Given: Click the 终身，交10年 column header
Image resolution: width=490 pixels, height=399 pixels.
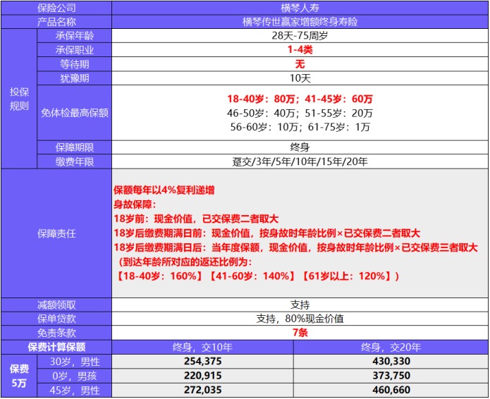Looking at the screenshot, I should pyautogui.click(x=202, y=347).
